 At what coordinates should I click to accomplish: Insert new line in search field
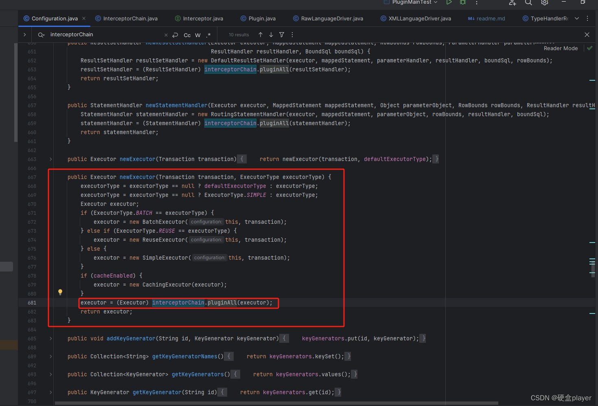click(175, 35)
